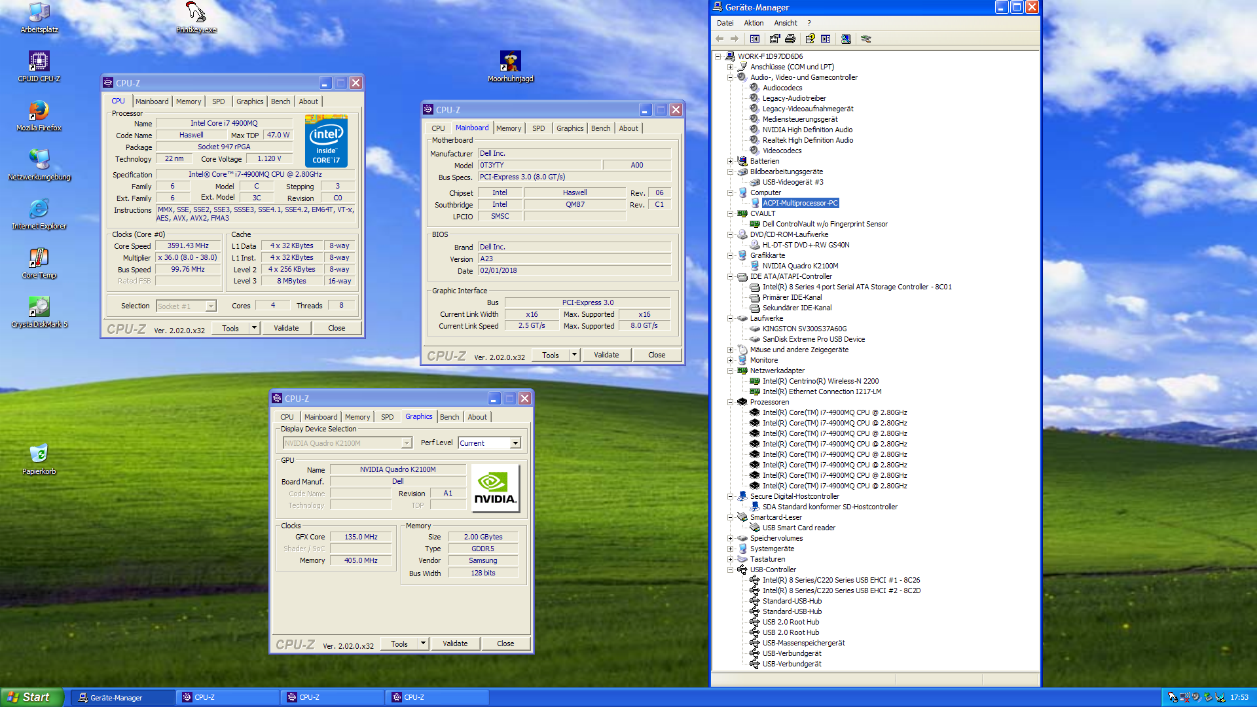Select the Core Temp desktop icon
Viewport: 1257px width, 707px height.
pos(39,263)
